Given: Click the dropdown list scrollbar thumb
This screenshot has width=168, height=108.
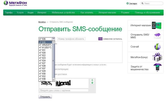Looking at the screenshot, I should pos(53,61).
